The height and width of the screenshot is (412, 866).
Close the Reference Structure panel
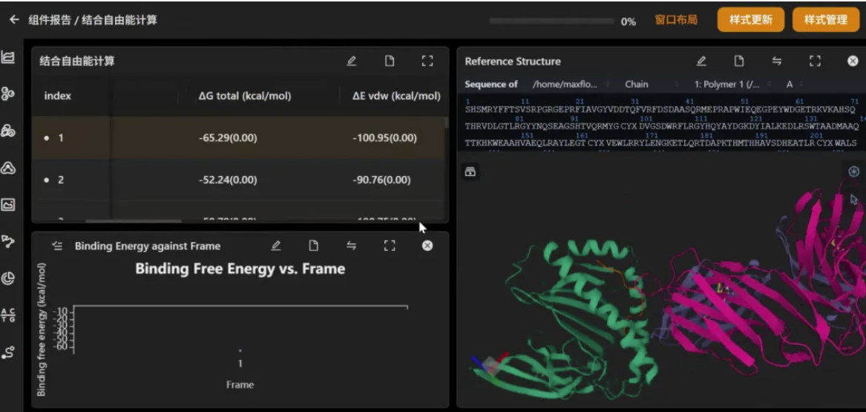click(853, 62)
